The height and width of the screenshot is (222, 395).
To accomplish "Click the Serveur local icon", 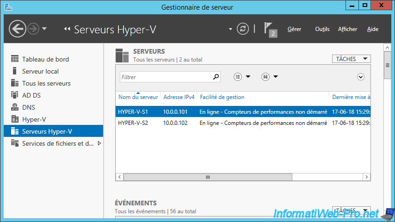I will tap(15, 71).
